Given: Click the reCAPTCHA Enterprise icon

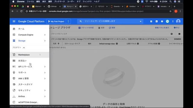Looking at the screenshot, I should tap(14, 102).
